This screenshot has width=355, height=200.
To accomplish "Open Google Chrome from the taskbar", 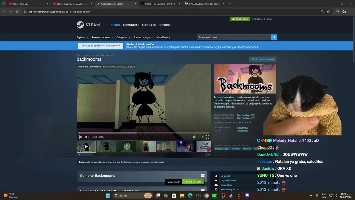I will pos(206,196).
